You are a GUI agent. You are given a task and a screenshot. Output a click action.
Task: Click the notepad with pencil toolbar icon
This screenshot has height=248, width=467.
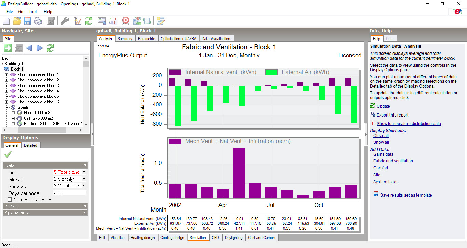click(51, 21)
